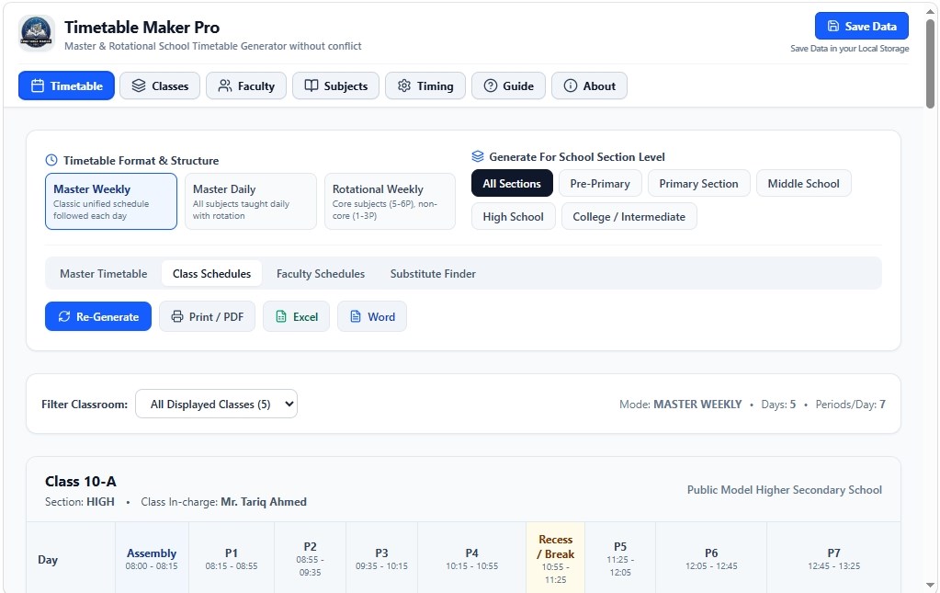Viewport: 940px width, 593px height.
Task: Click the Mode: MASTER WEEKLY label
Action: [x=681, y=405]
